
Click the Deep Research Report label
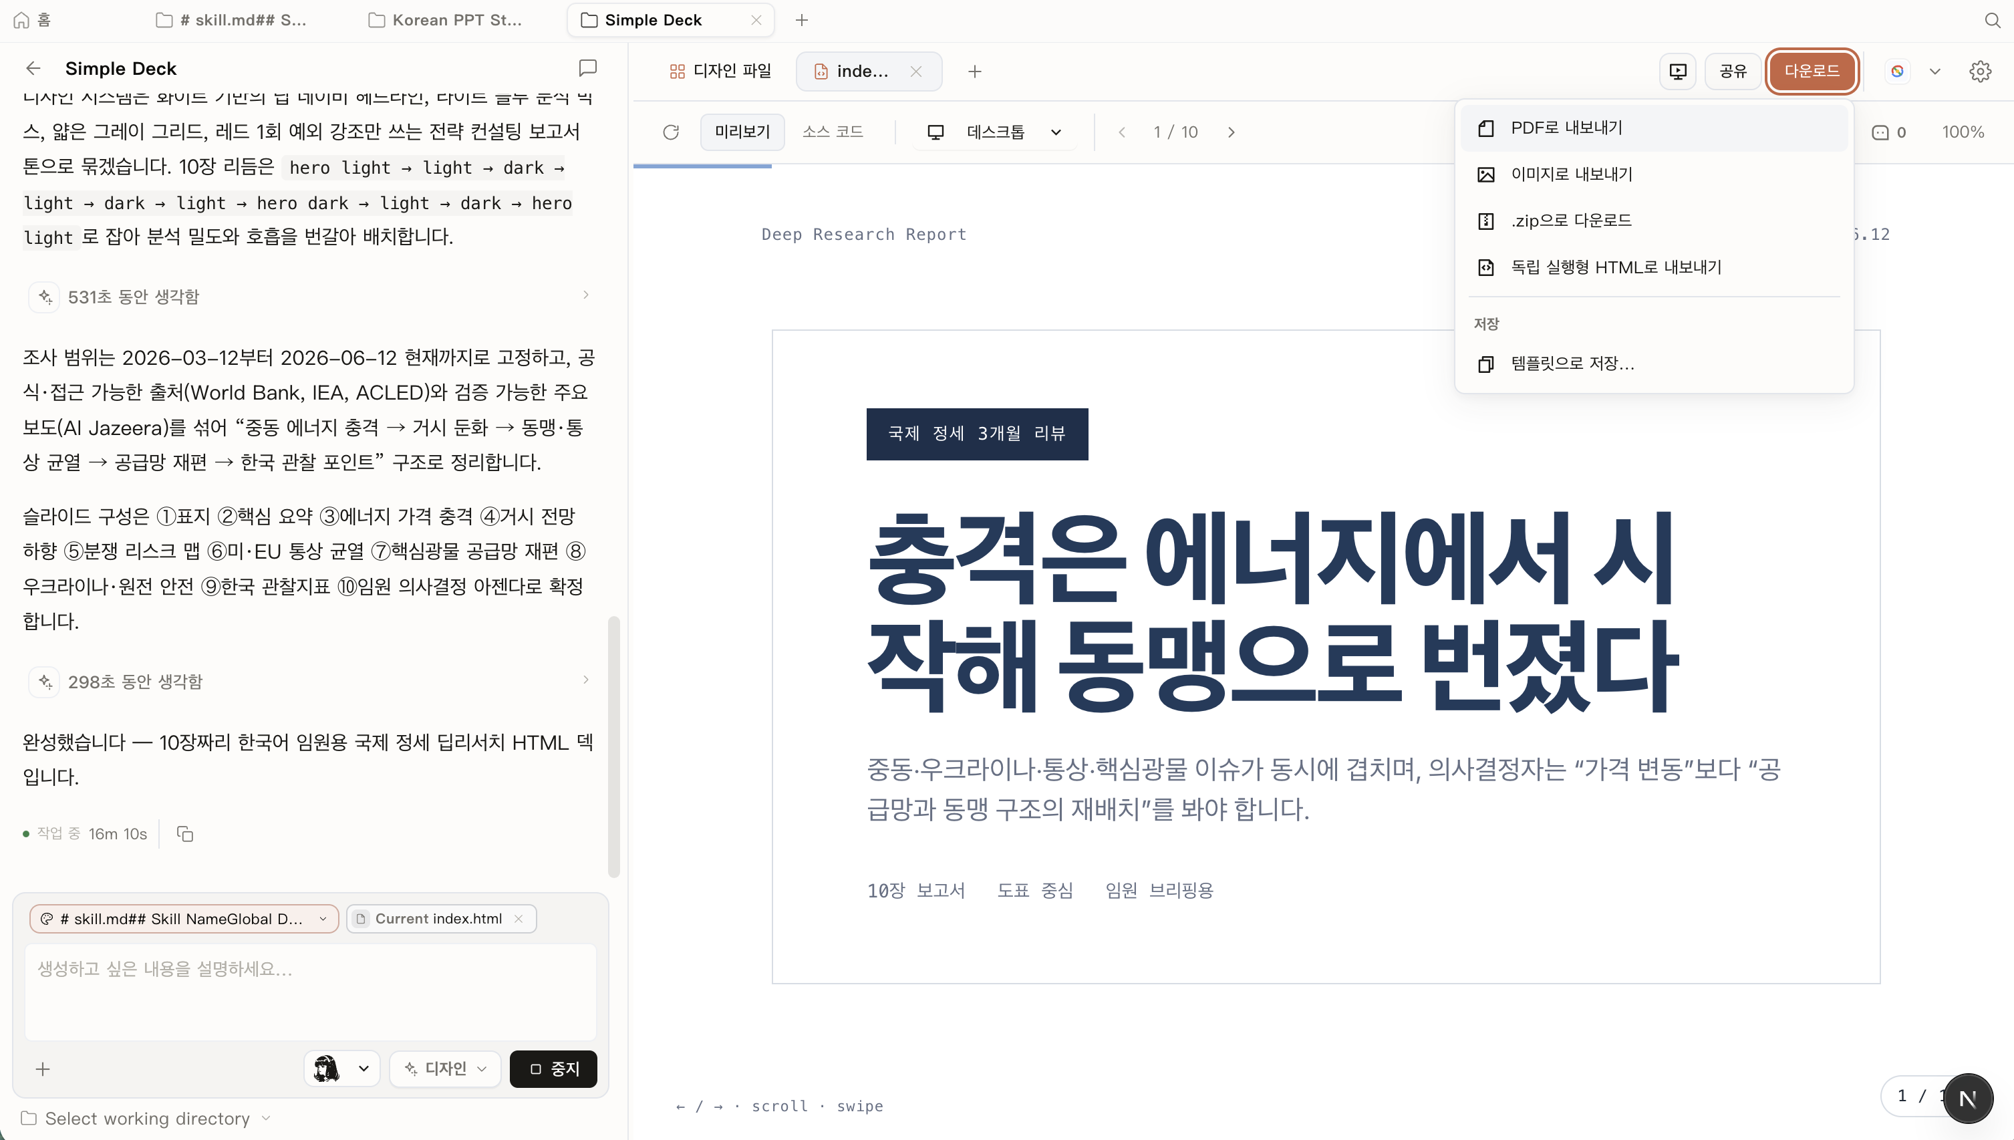tap(863, 234)
